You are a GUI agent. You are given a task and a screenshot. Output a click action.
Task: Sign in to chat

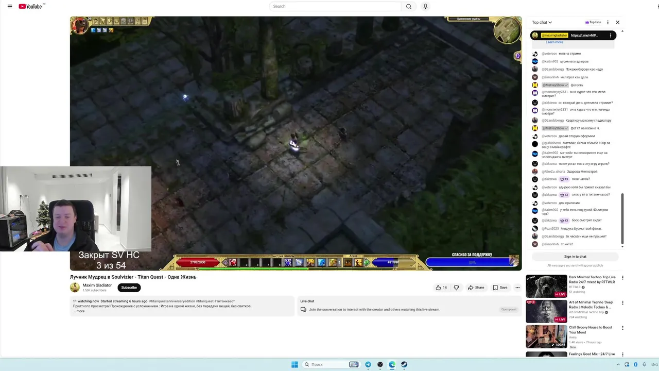(x=575, y=257)
